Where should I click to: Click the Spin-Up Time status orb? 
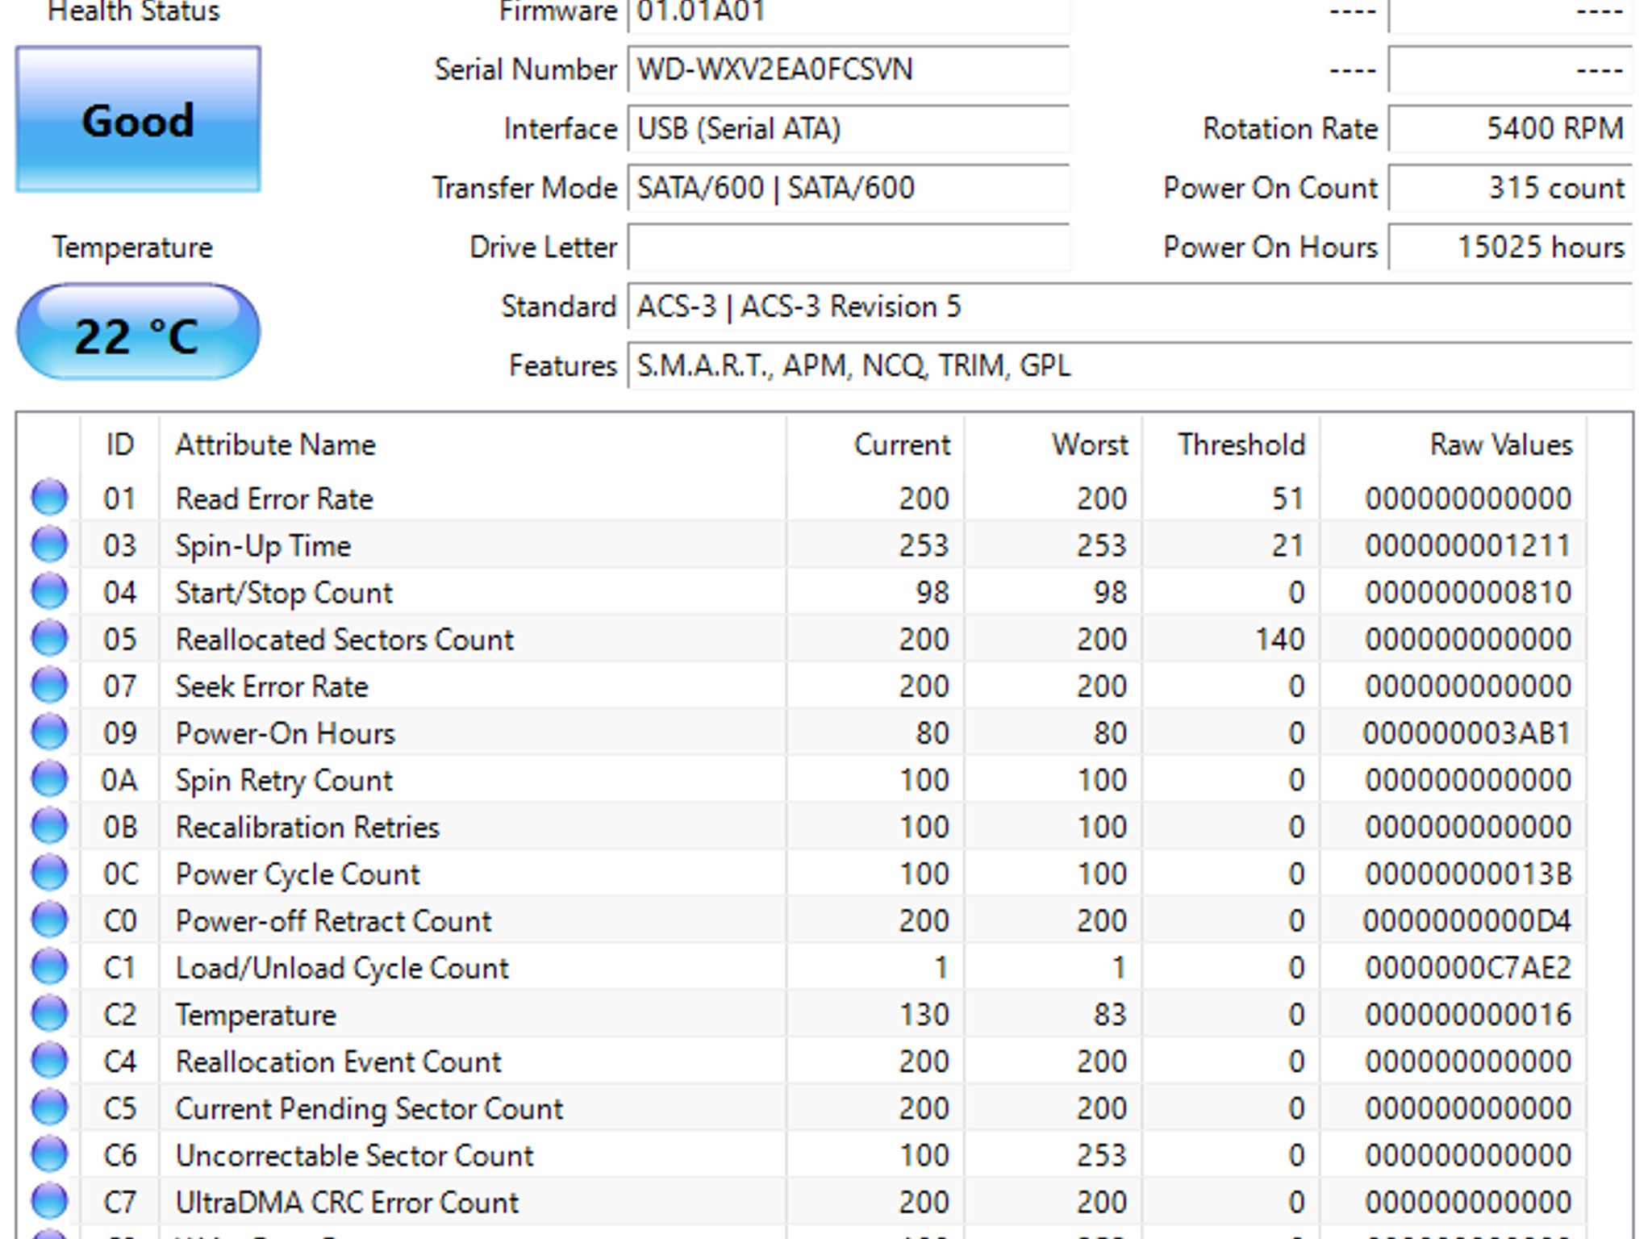[49, 544]
